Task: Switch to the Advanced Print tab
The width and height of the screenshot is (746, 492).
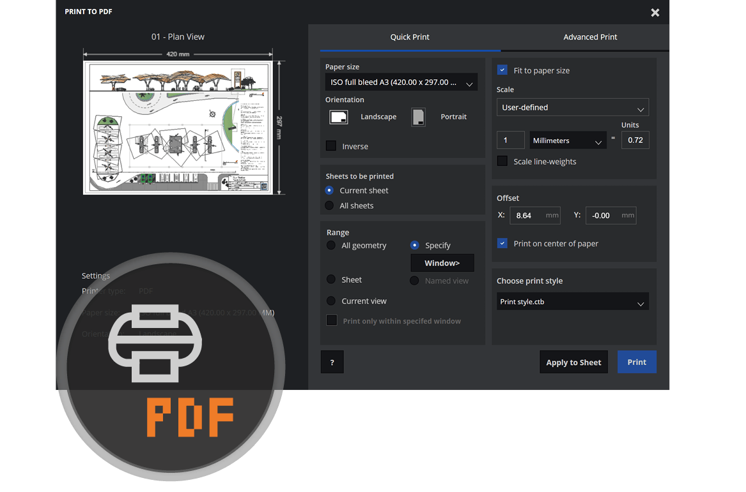Action: tap(590, 37)
